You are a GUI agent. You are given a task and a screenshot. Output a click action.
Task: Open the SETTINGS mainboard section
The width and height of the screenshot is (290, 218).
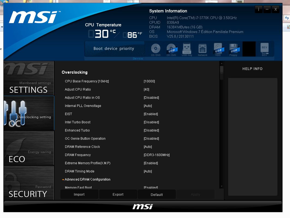(x=29, y=78)
